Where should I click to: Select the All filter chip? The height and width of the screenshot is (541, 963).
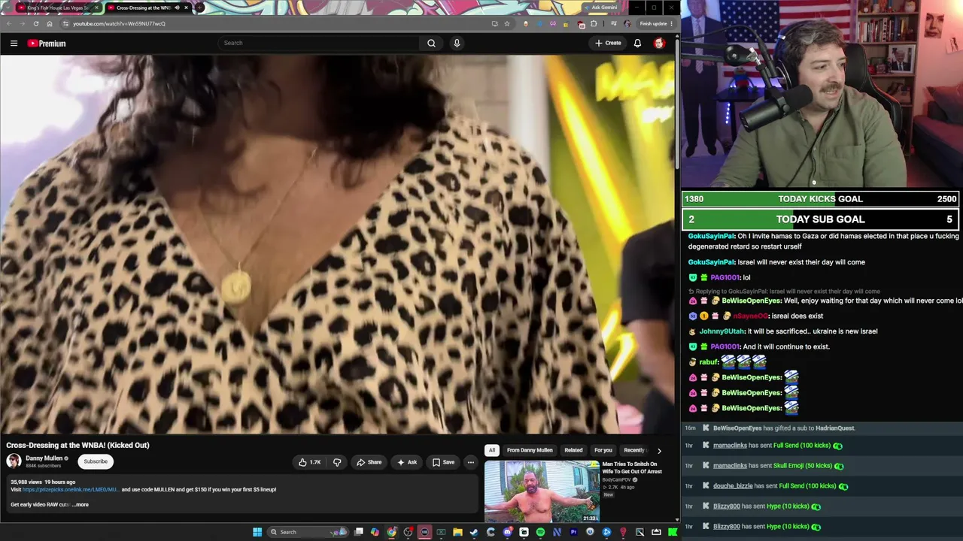tap(492, 451)
